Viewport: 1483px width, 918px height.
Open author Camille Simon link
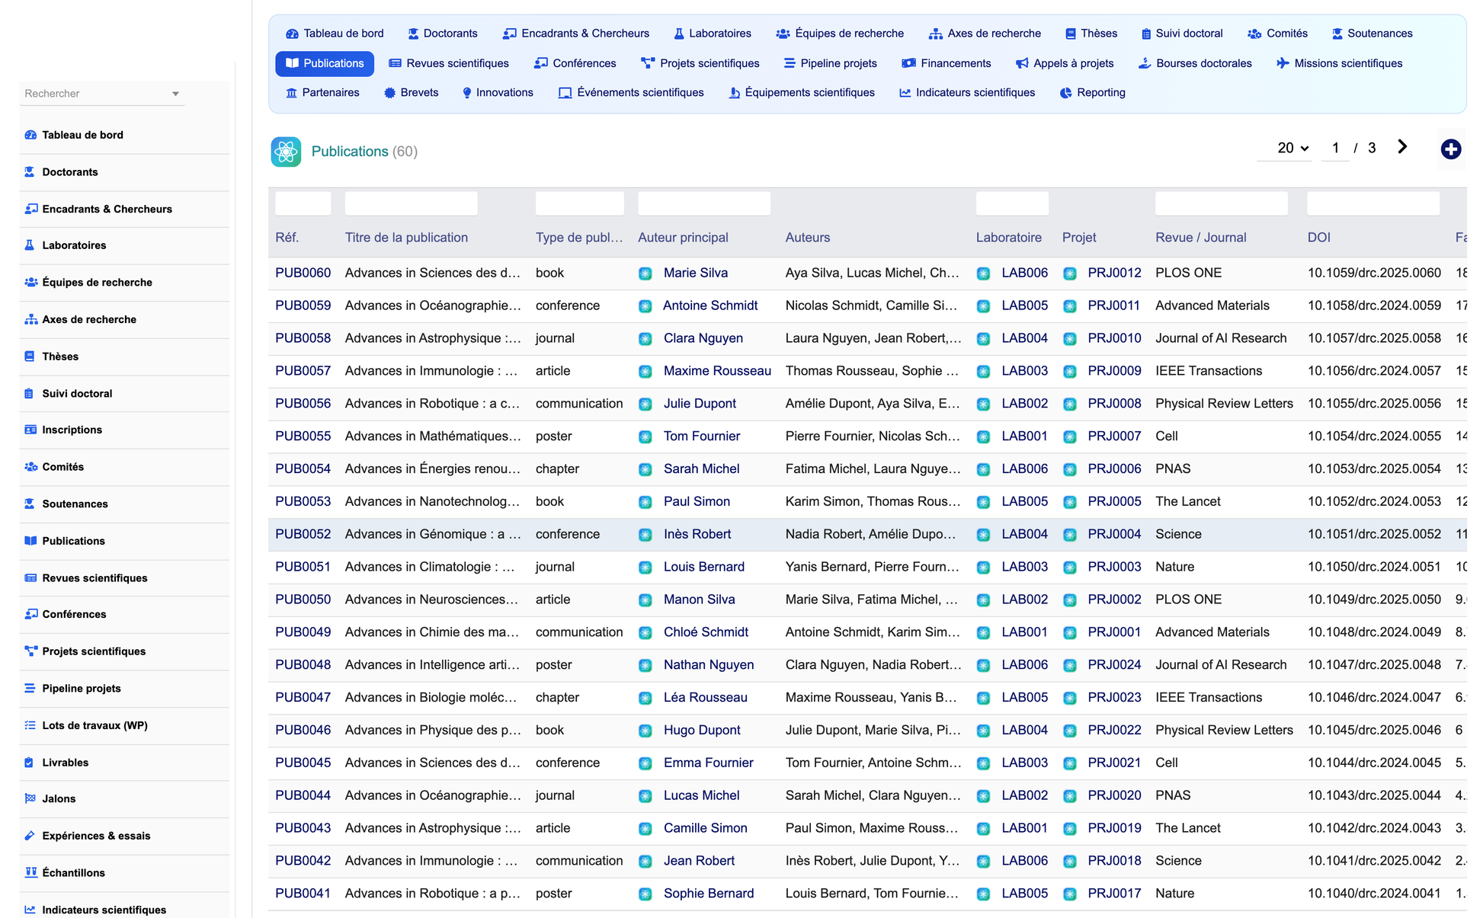pos(705,828)
